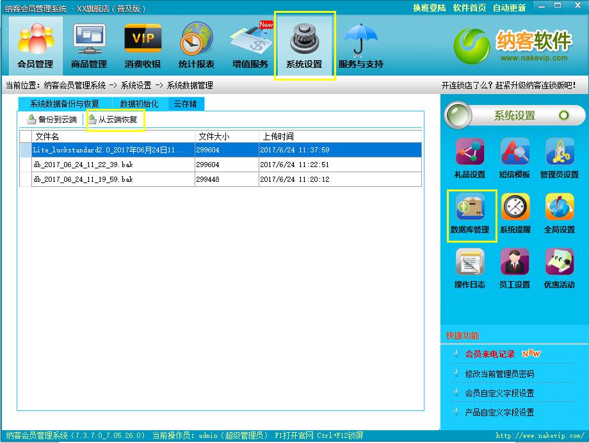Open 商品管理 product management module

click(x=89, y=46)
